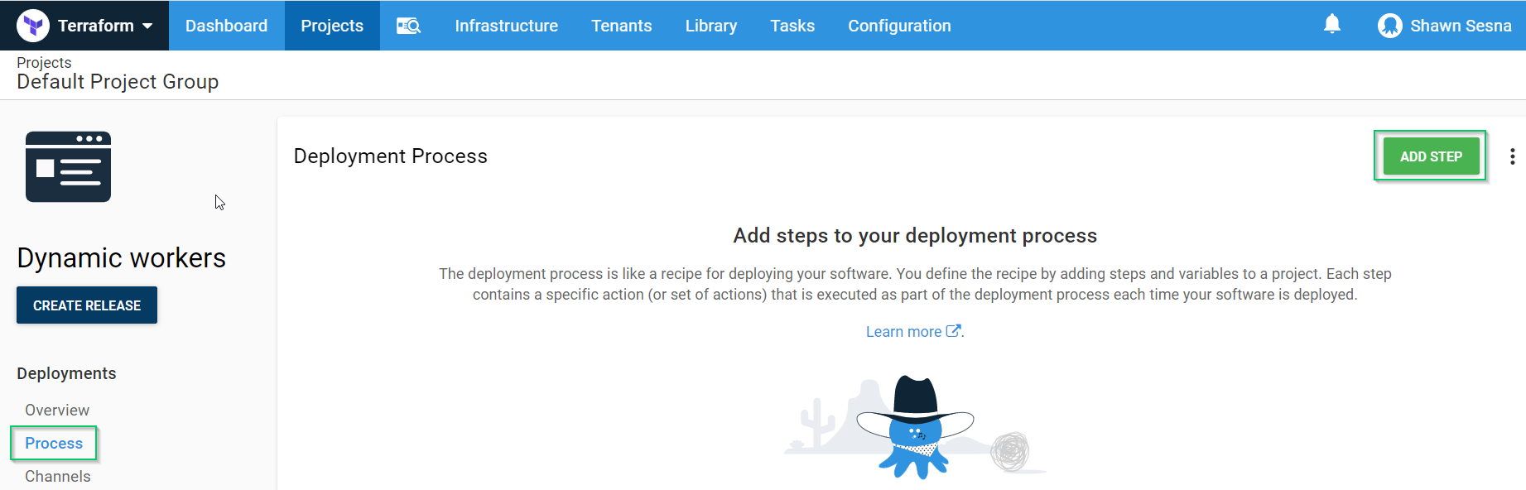Open the deployments Overview link
Image resolution: width=1526 pixels, height=490 pixels.
coord(57,410)
